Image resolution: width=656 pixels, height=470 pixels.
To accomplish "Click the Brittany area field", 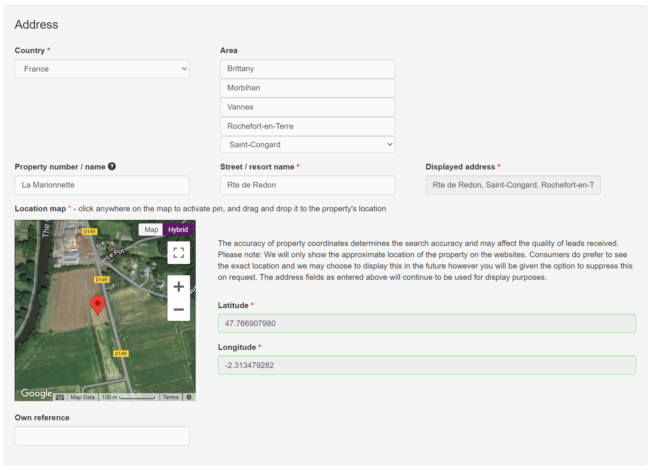I will [x=307, y=69].
